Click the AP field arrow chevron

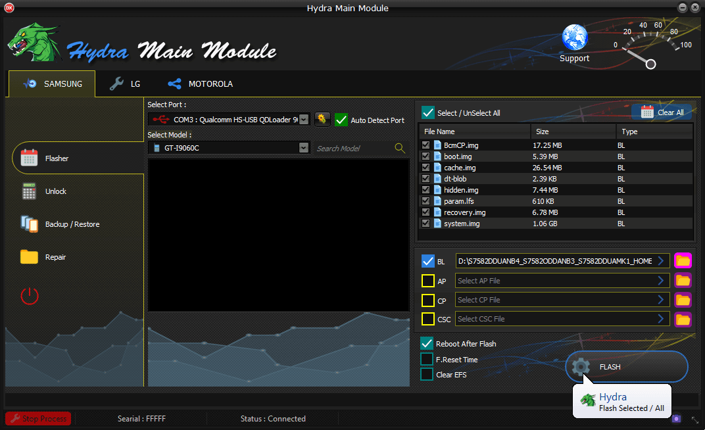click(x=660, y=280)
